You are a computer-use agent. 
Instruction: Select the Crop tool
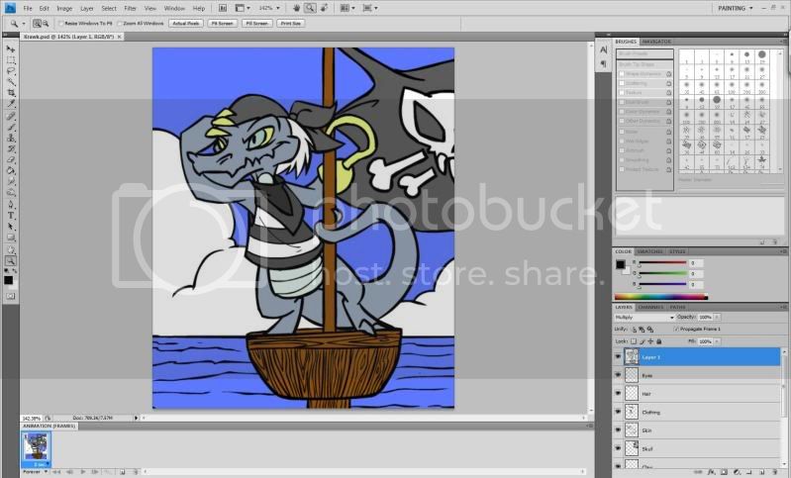point(11,92)
